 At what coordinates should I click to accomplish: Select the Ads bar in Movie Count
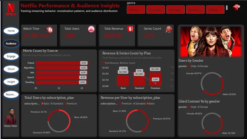pyautogui.click(x=61, y=73)
